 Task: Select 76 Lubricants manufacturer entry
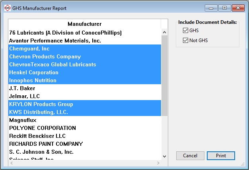[65, 33]
